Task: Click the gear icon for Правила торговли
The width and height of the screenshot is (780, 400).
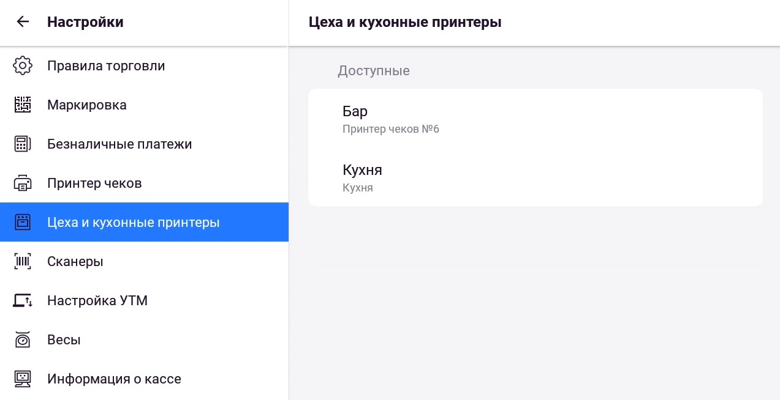Action: (23, 65)
